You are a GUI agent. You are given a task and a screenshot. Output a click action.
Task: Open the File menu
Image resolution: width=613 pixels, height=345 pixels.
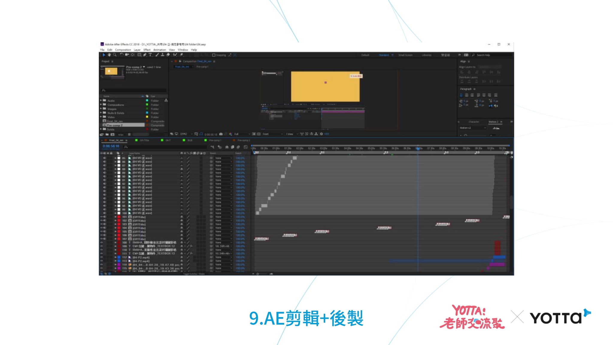[x=102, y=50]
